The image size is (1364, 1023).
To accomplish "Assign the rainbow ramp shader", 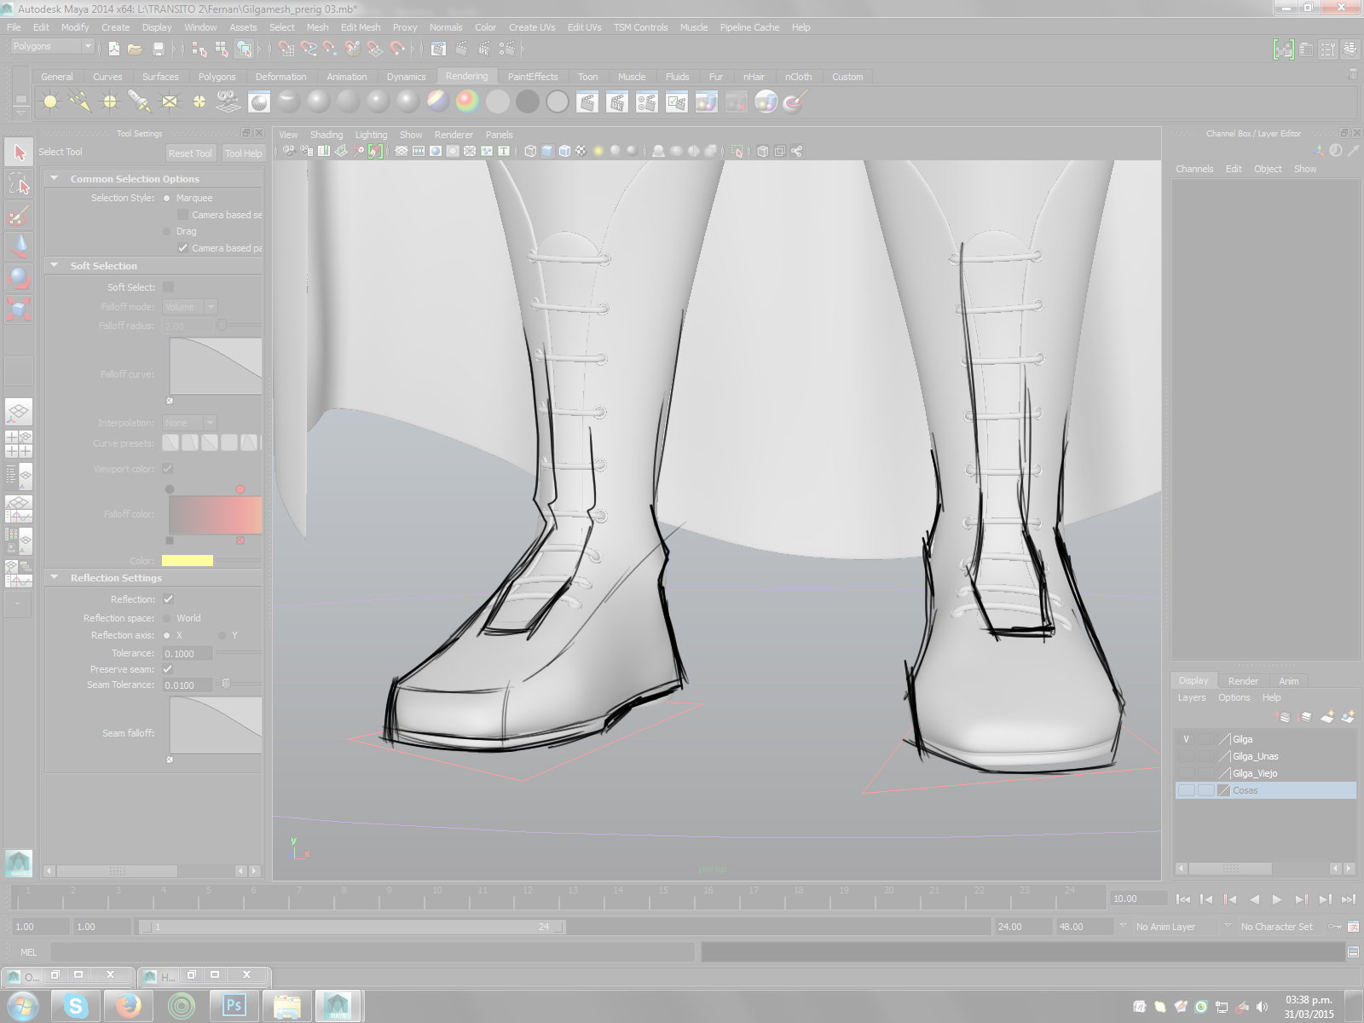I will 467,102.
